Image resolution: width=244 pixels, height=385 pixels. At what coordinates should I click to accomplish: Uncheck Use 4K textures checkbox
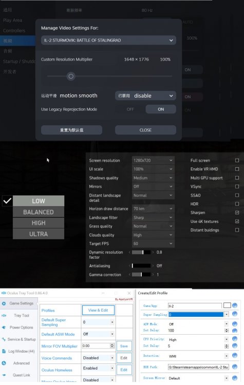[x=237, y=221]
